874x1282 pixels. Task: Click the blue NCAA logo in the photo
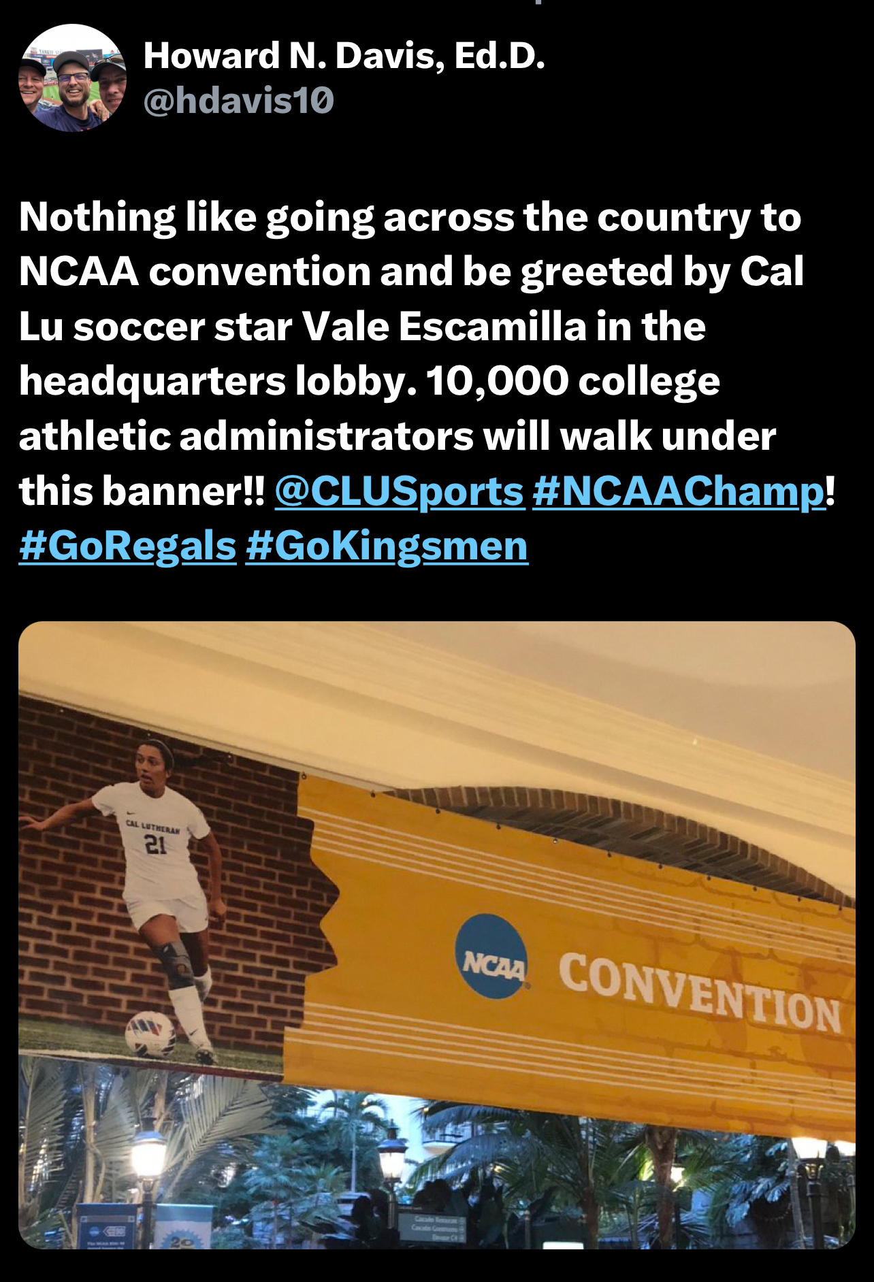point(491,956)
